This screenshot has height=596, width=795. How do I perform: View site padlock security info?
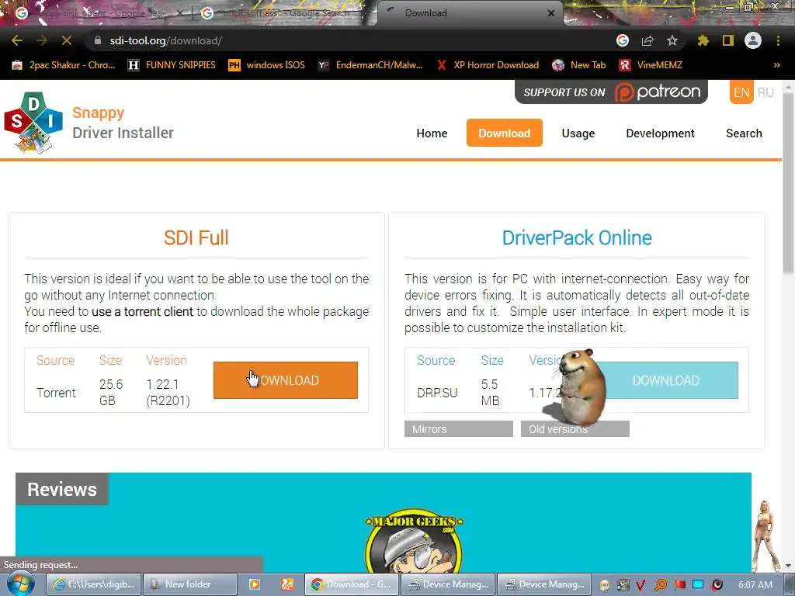(x=98, y=40)
